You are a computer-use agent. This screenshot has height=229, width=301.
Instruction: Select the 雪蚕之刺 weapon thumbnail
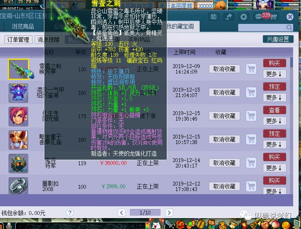[18, 69]
